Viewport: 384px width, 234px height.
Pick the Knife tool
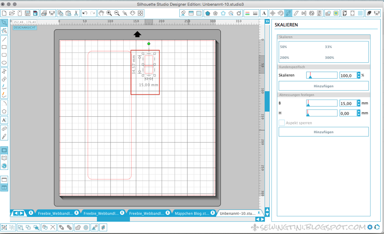tap(4, 136)
